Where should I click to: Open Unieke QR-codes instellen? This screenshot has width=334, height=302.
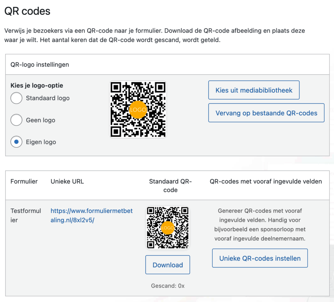tap(260, 258)
